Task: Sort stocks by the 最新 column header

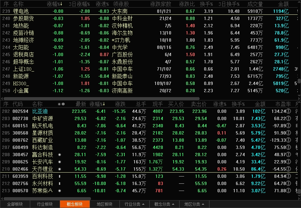Action: tap(81, 104)
